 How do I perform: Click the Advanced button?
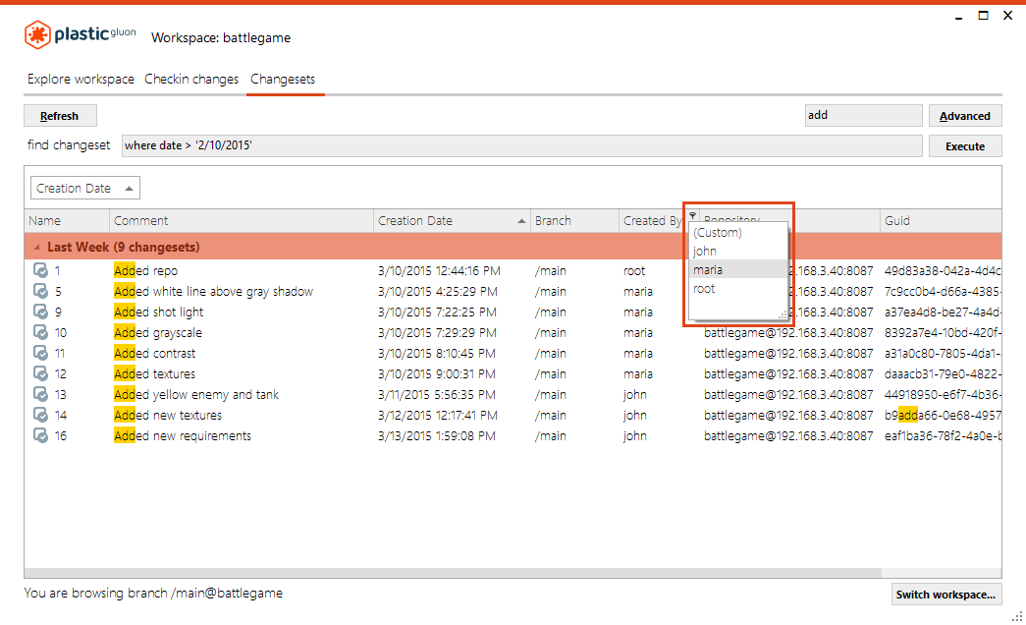964,116
